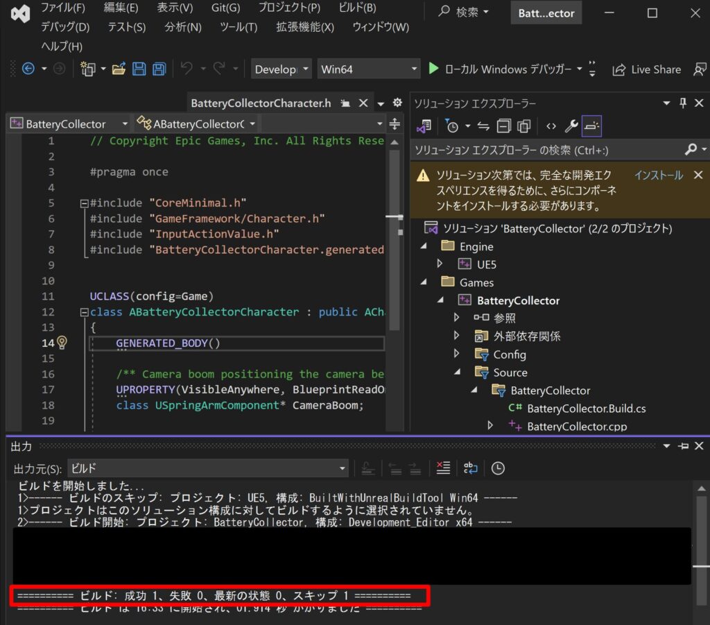Click the 検索 search button in title bar
The image size is (710, 625).
(x=464, y=12)
